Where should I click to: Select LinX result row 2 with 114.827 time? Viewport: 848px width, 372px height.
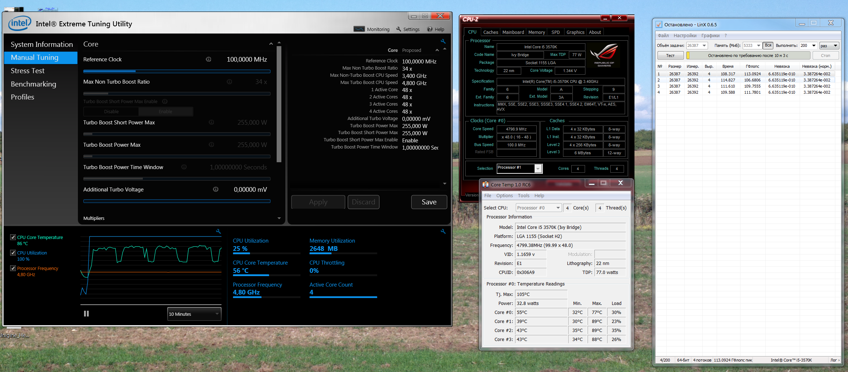coord(745,80)
